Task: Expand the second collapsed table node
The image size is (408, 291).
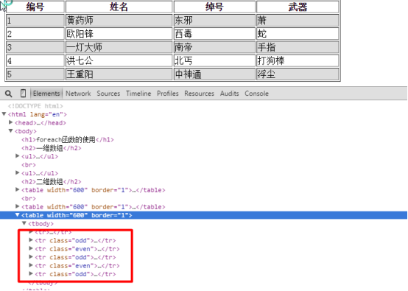Action: click(x=18, y=206)
